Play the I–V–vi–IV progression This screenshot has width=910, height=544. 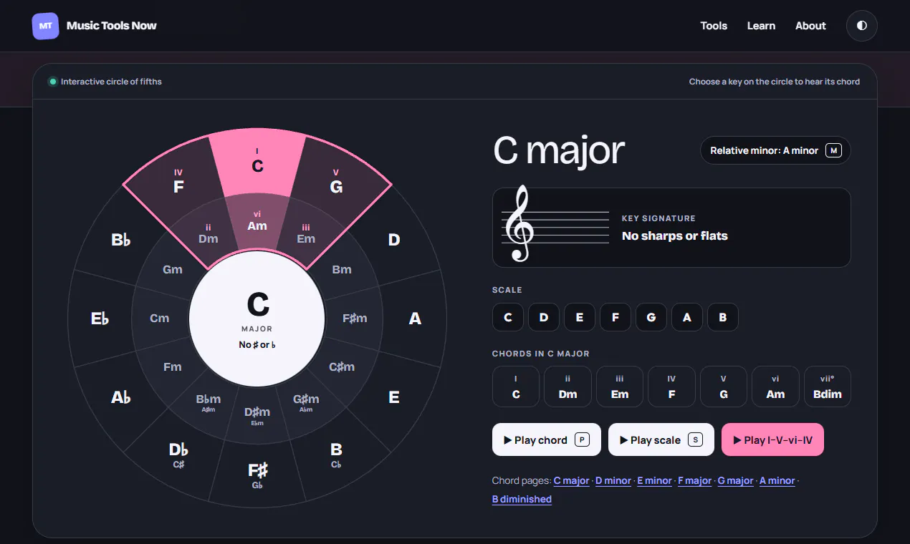coord(772,439)
